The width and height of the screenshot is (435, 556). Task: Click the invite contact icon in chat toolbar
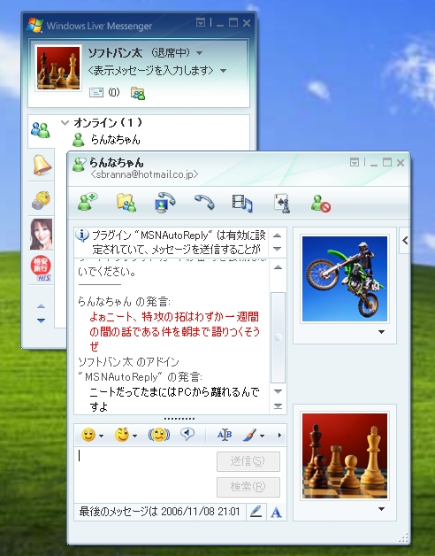88,202
